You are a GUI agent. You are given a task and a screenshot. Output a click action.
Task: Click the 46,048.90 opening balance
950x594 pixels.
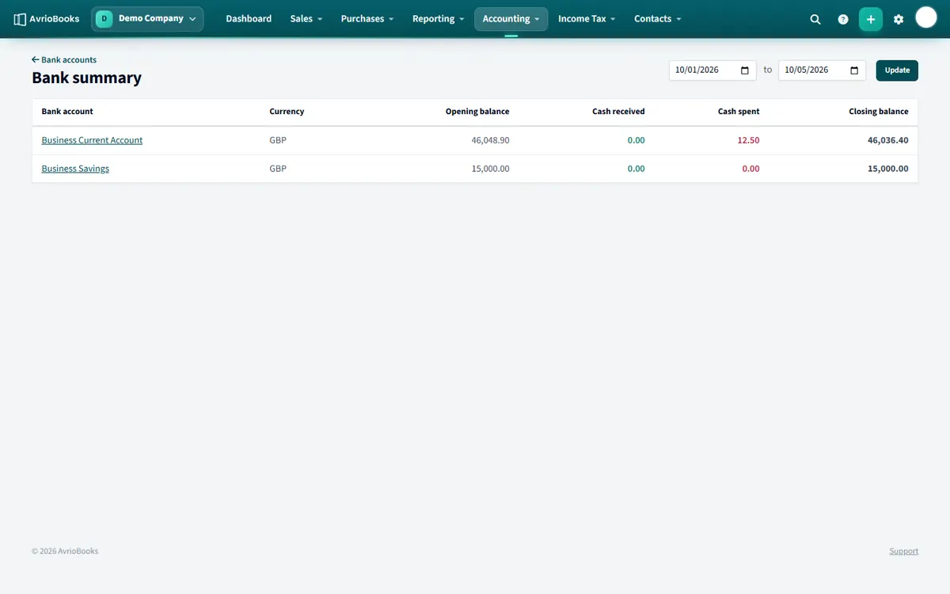pyautogui.click(x=490, y=140)
